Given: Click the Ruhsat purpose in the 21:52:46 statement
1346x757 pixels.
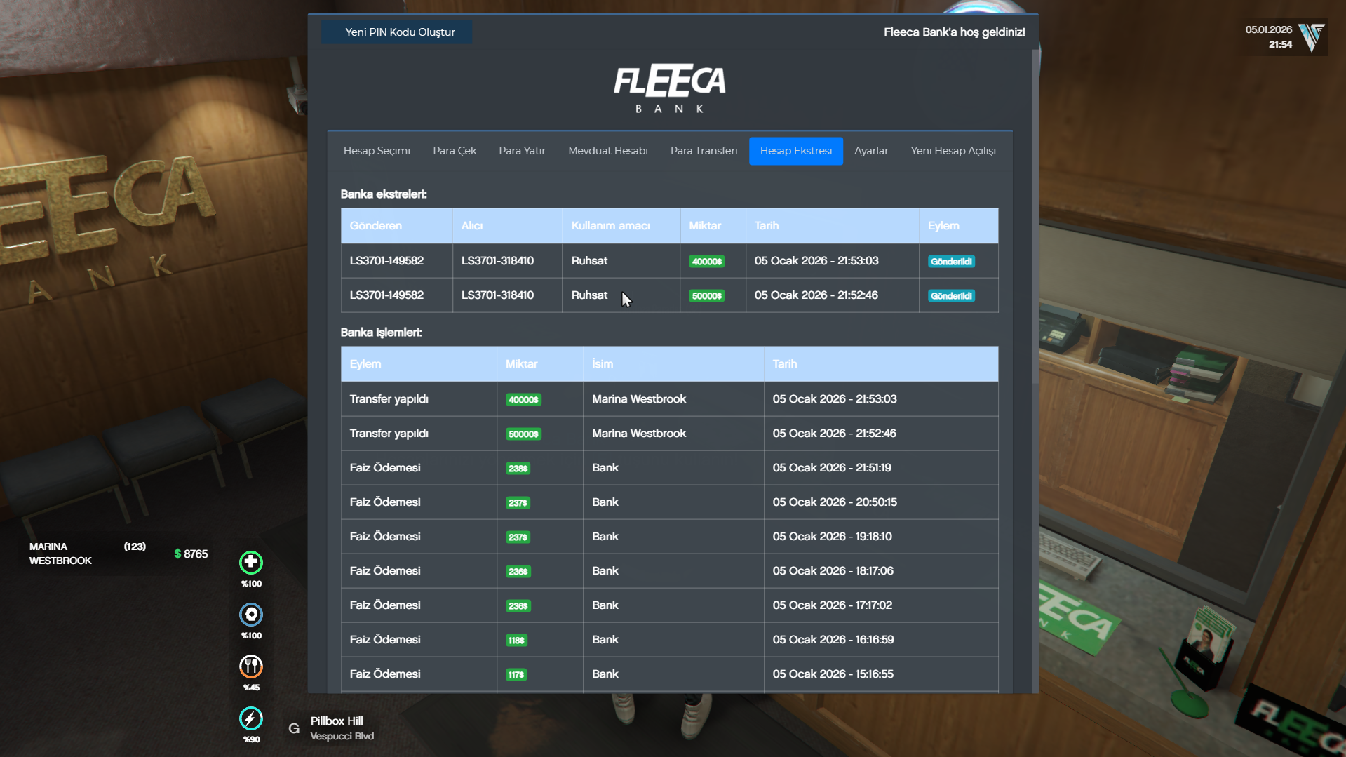Looking at the screenshot, I should click(589, 295).
